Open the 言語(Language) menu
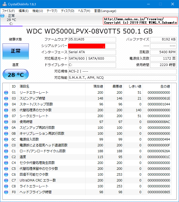This screenshot has height=202, width=179. (105, 11)
